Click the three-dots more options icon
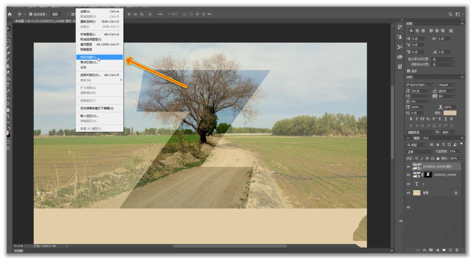This screenshot has height=258, width=470. (160, 14)
